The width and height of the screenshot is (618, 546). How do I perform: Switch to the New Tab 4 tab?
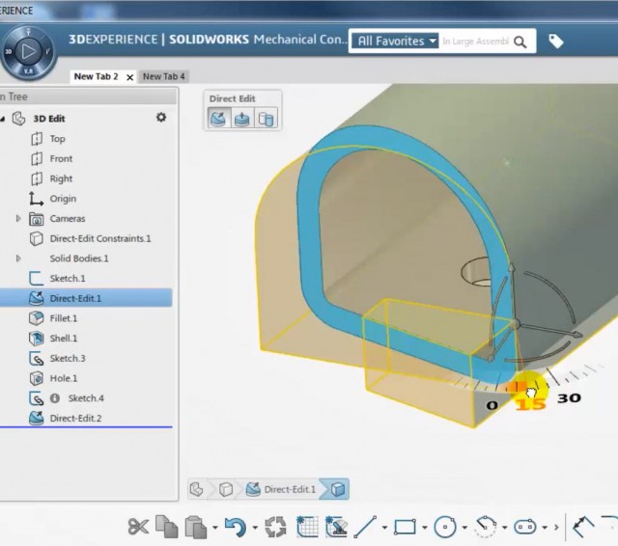pos(163,76)
